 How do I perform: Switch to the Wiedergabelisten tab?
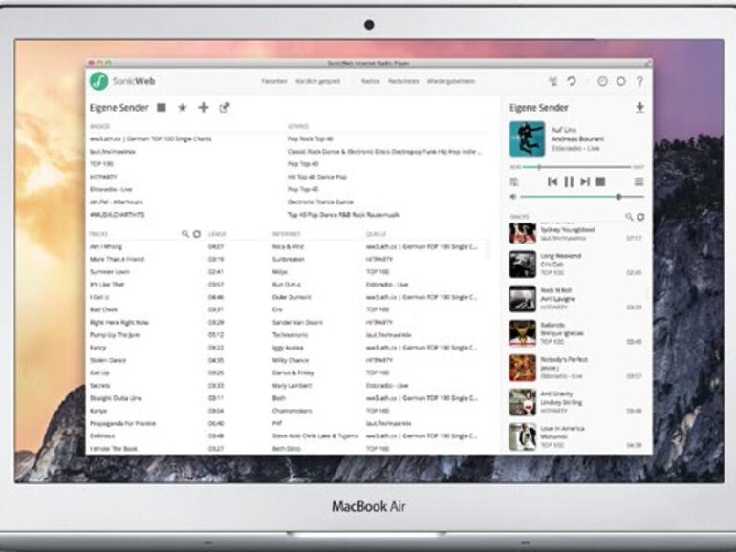[450, 81]
